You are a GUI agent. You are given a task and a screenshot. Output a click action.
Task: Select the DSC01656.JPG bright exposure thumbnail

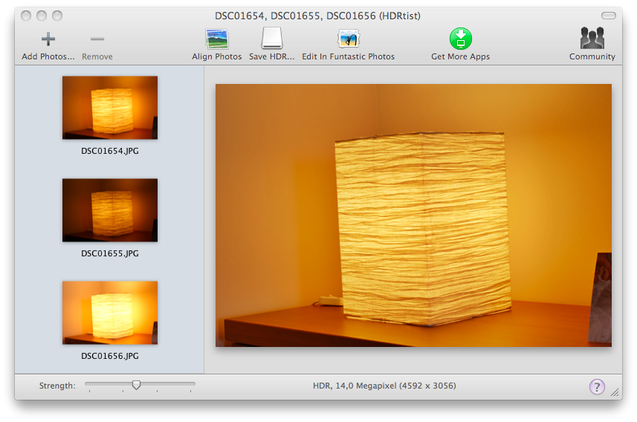click(110, 312)
